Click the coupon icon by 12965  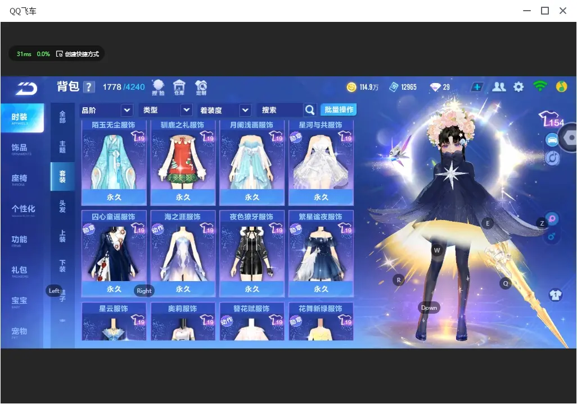click(x=394, y=87)
